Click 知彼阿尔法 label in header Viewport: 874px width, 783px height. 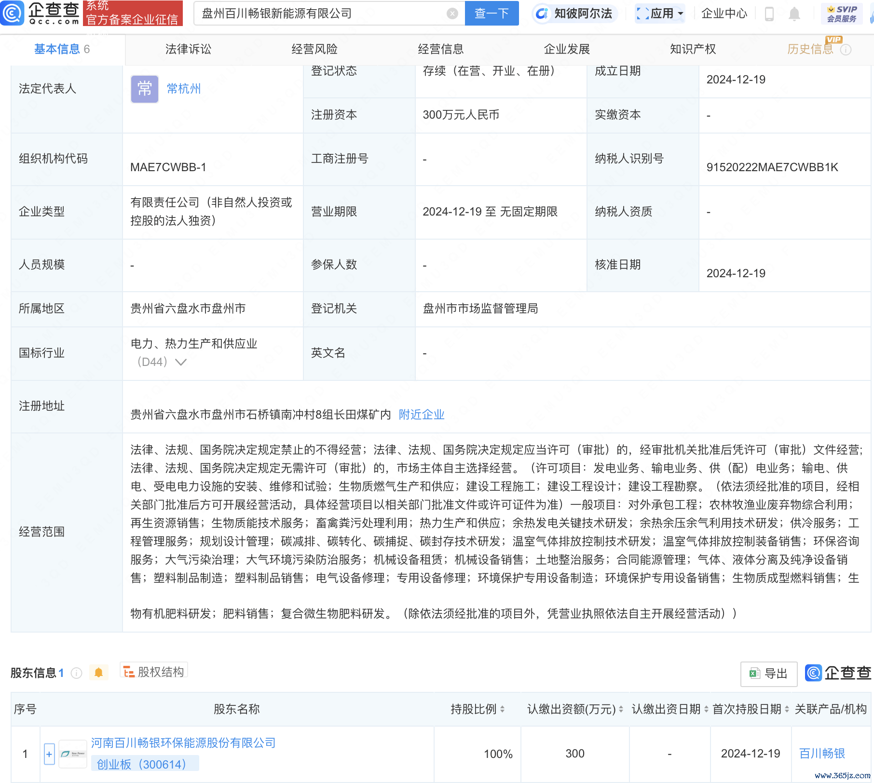583,13
